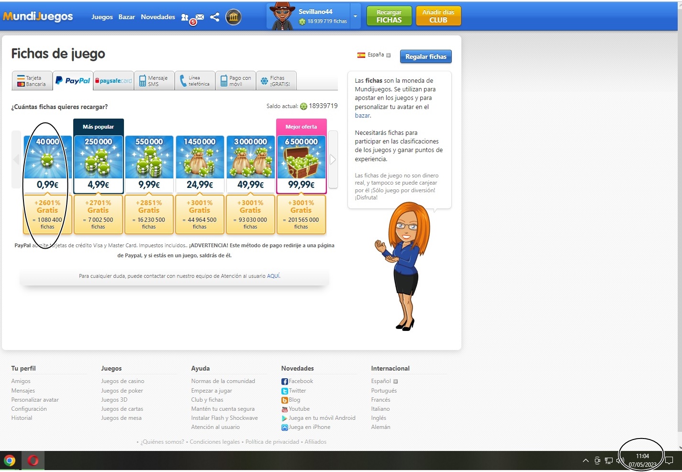Click the +3001% Gratis 44 964 500 fichas box
Screen dimensions: 682x472
click(200, 214)
